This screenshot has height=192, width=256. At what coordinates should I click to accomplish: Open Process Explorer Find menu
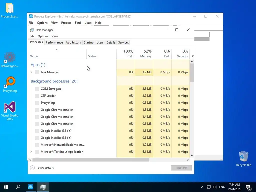coord(78,23)
